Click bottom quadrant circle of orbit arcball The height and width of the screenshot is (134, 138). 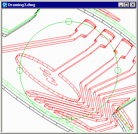point(69,119)
